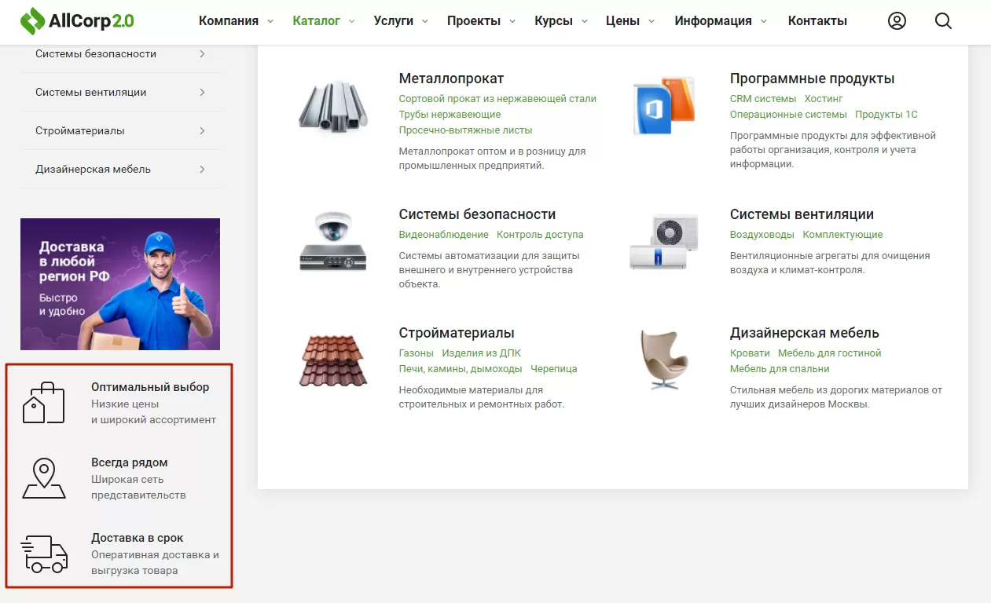Click the air conditioner image for Системы вентиляции
The image size is (991, 603).
pyautogui.click(x=664, y=241)
